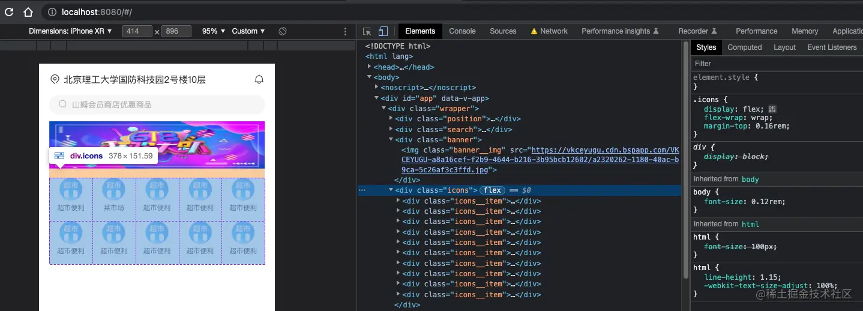Click the html link in Inherited from
This screenshot has width=863, height=311.
(x=750, y=224)
